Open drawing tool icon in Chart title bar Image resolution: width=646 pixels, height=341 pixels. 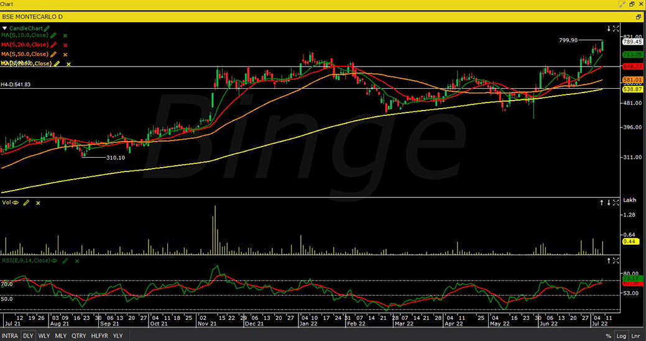[622, 4]
